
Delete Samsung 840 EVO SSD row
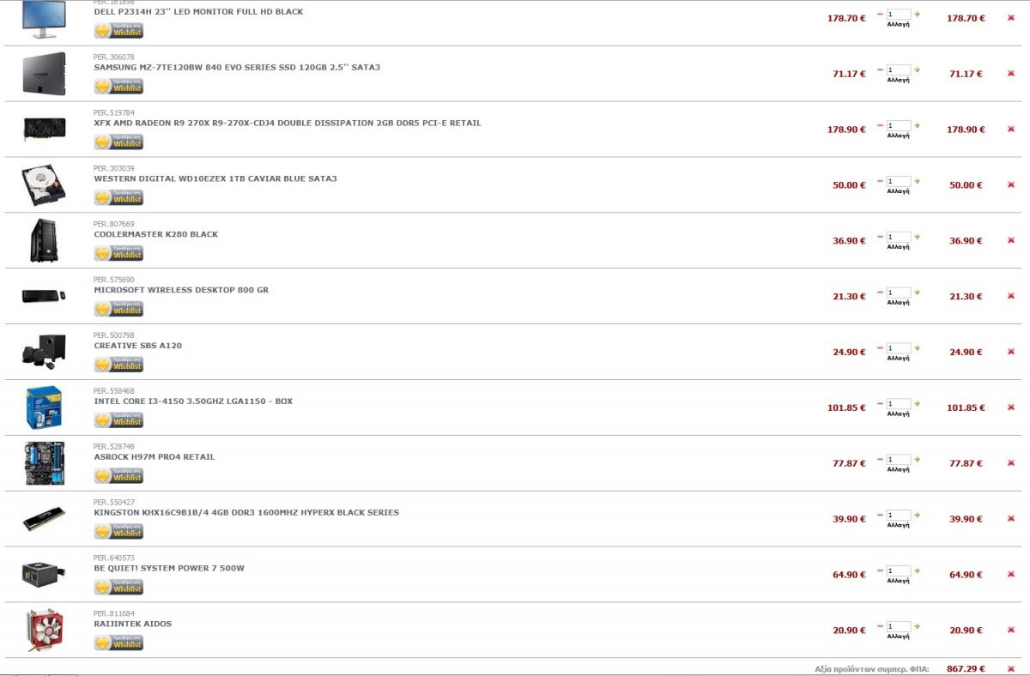coord(1010,74)
